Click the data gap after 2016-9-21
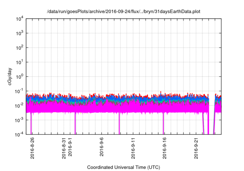The height and width of the screenshot is (171, 244). point(212,115)
